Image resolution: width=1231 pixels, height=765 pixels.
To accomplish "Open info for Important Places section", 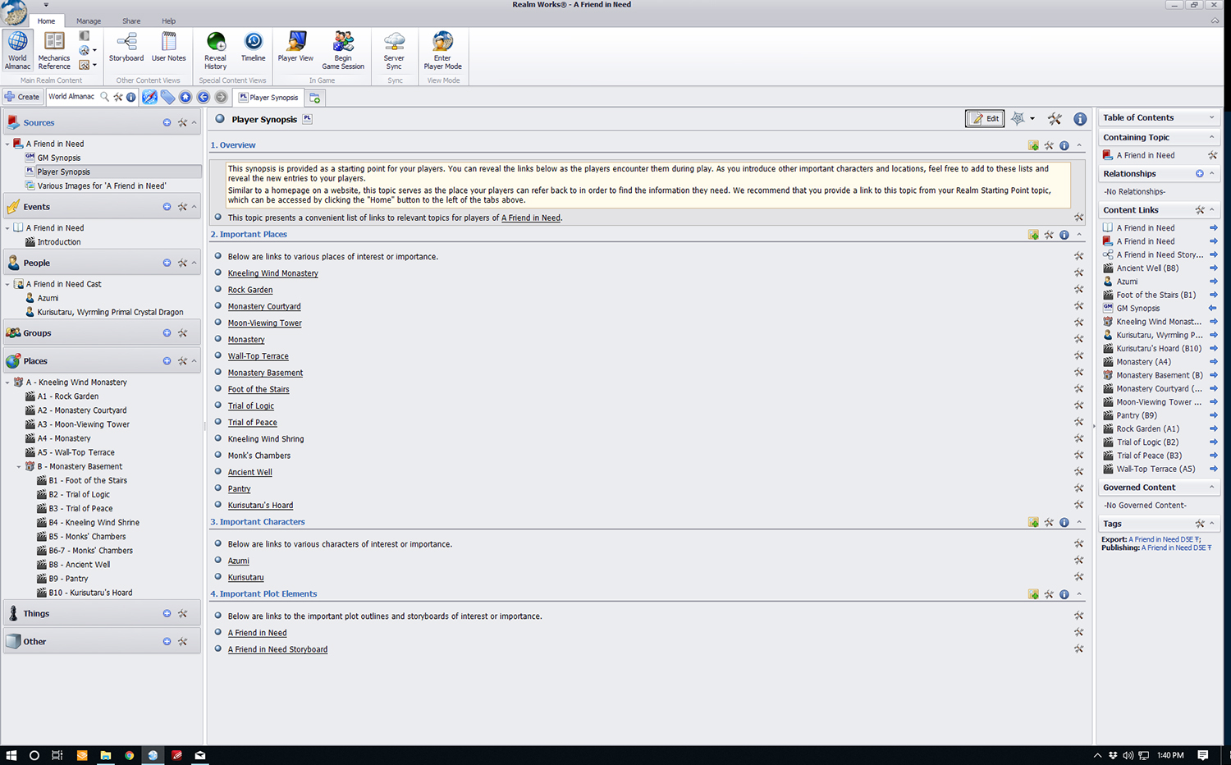I will pos(1064,235).
